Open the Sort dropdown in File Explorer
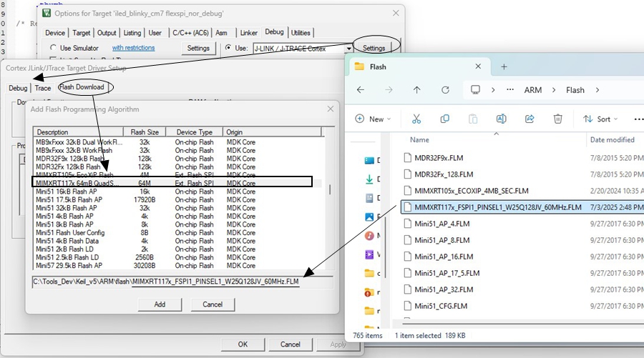 point(600,119)
